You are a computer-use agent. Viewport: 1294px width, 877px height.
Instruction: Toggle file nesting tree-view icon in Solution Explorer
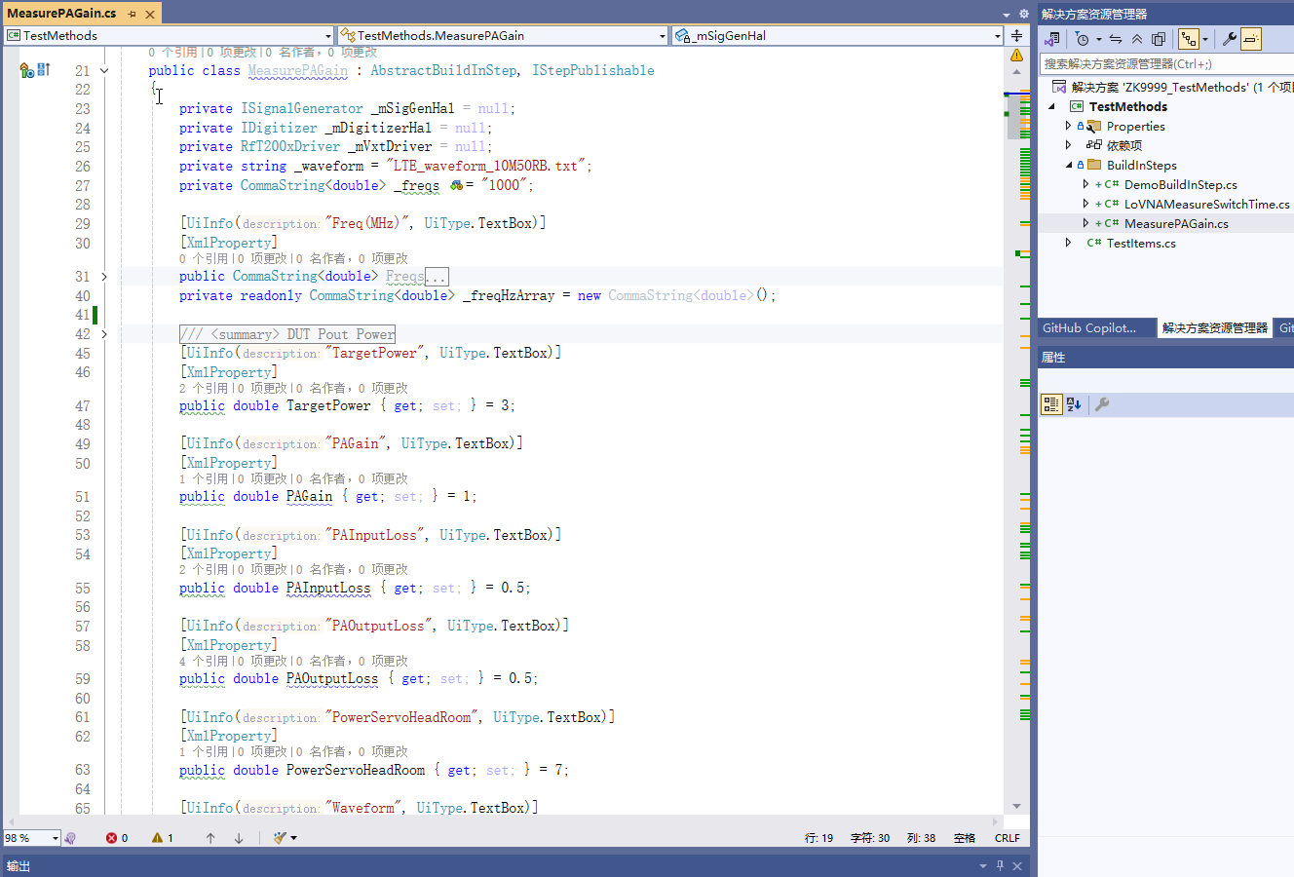coord(1188,39)
